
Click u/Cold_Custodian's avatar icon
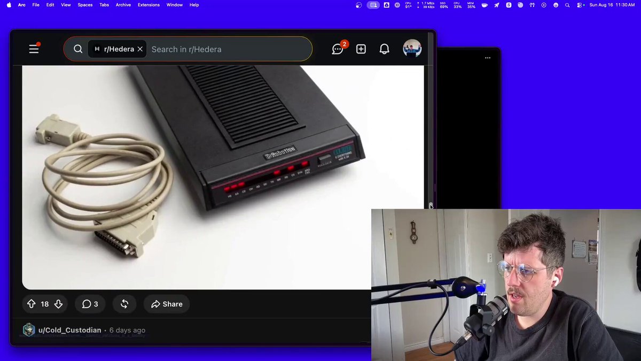(29, 330)
